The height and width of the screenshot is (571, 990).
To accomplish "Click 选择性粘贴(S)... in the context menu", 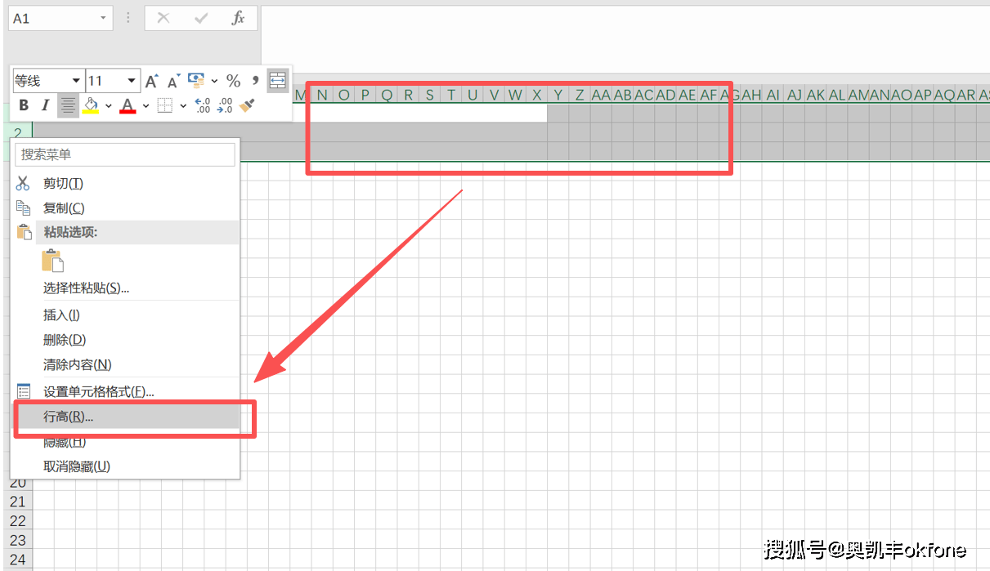I will (86, 288).
